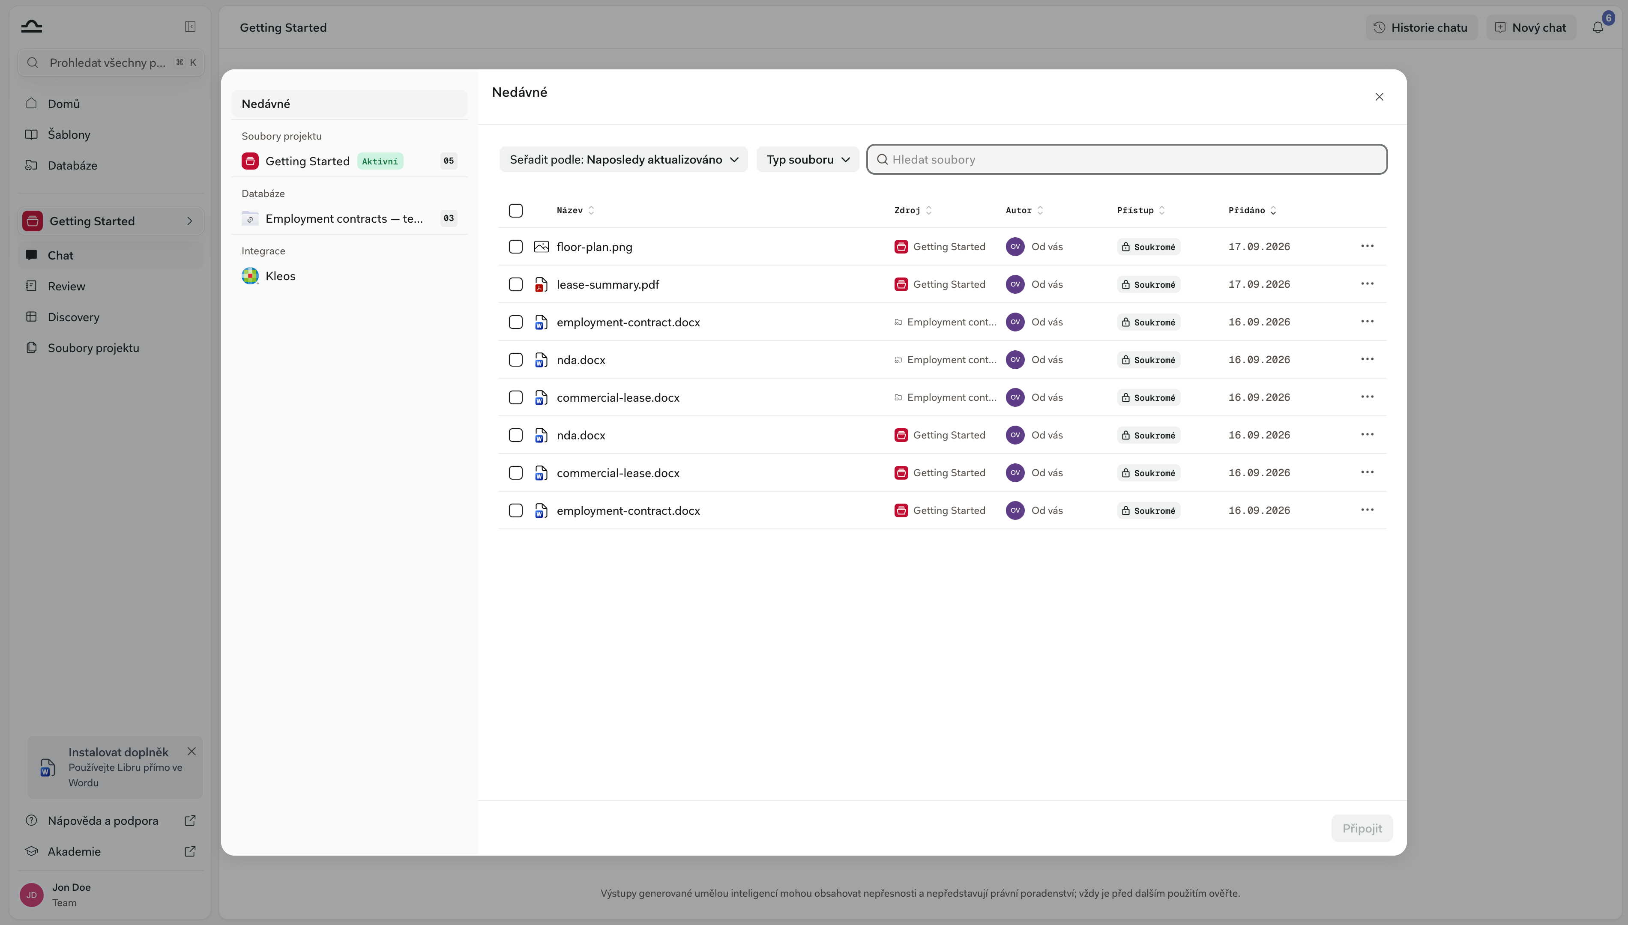Close the Nedávné dialog
Image resolution: width=1628 pixels, height=925 pixels.
[x=1379, y=96]
